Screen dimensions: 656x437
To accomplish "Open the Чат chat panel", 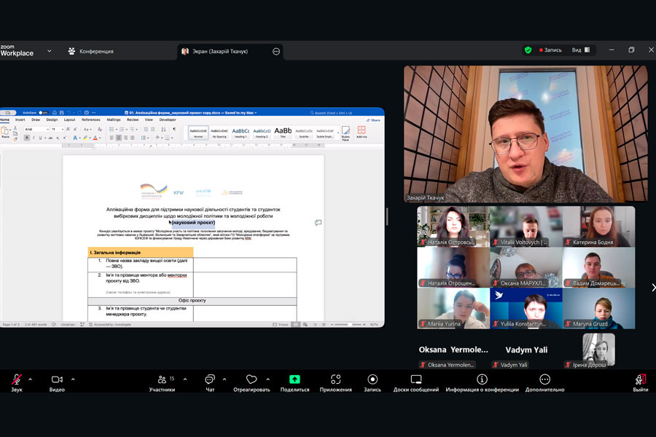I will 209,379.
